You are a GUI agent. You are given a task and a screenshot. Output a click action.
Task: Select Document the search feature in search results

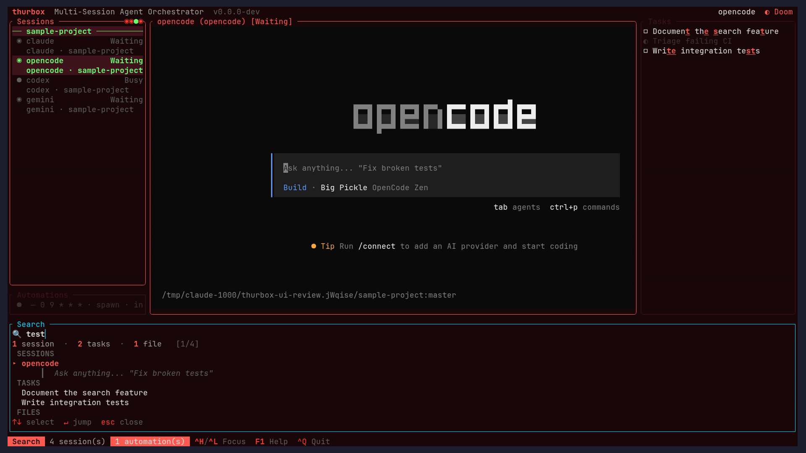point(84,393)
